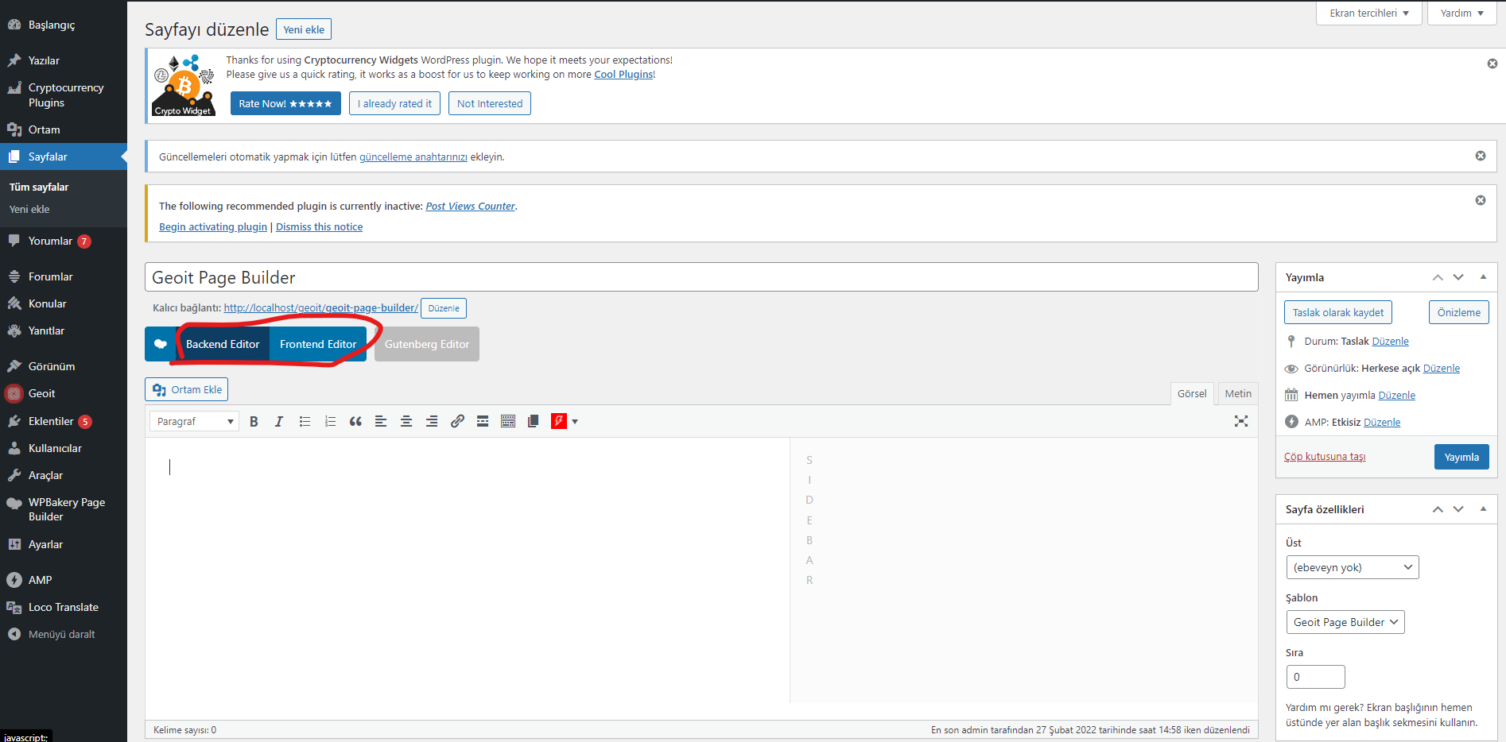Apply italic formatting in the editor
The width and height of the screenshot is (1506, 742).
pyautogui.click(x=279, y=422)
